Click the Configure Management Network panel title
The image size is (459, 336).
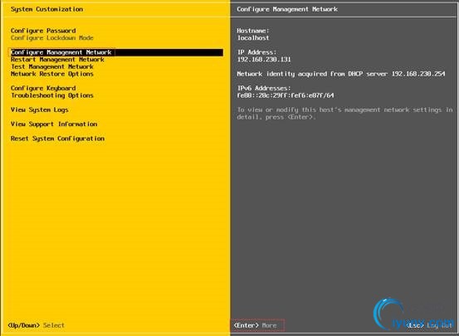click(x=287, y=9)
